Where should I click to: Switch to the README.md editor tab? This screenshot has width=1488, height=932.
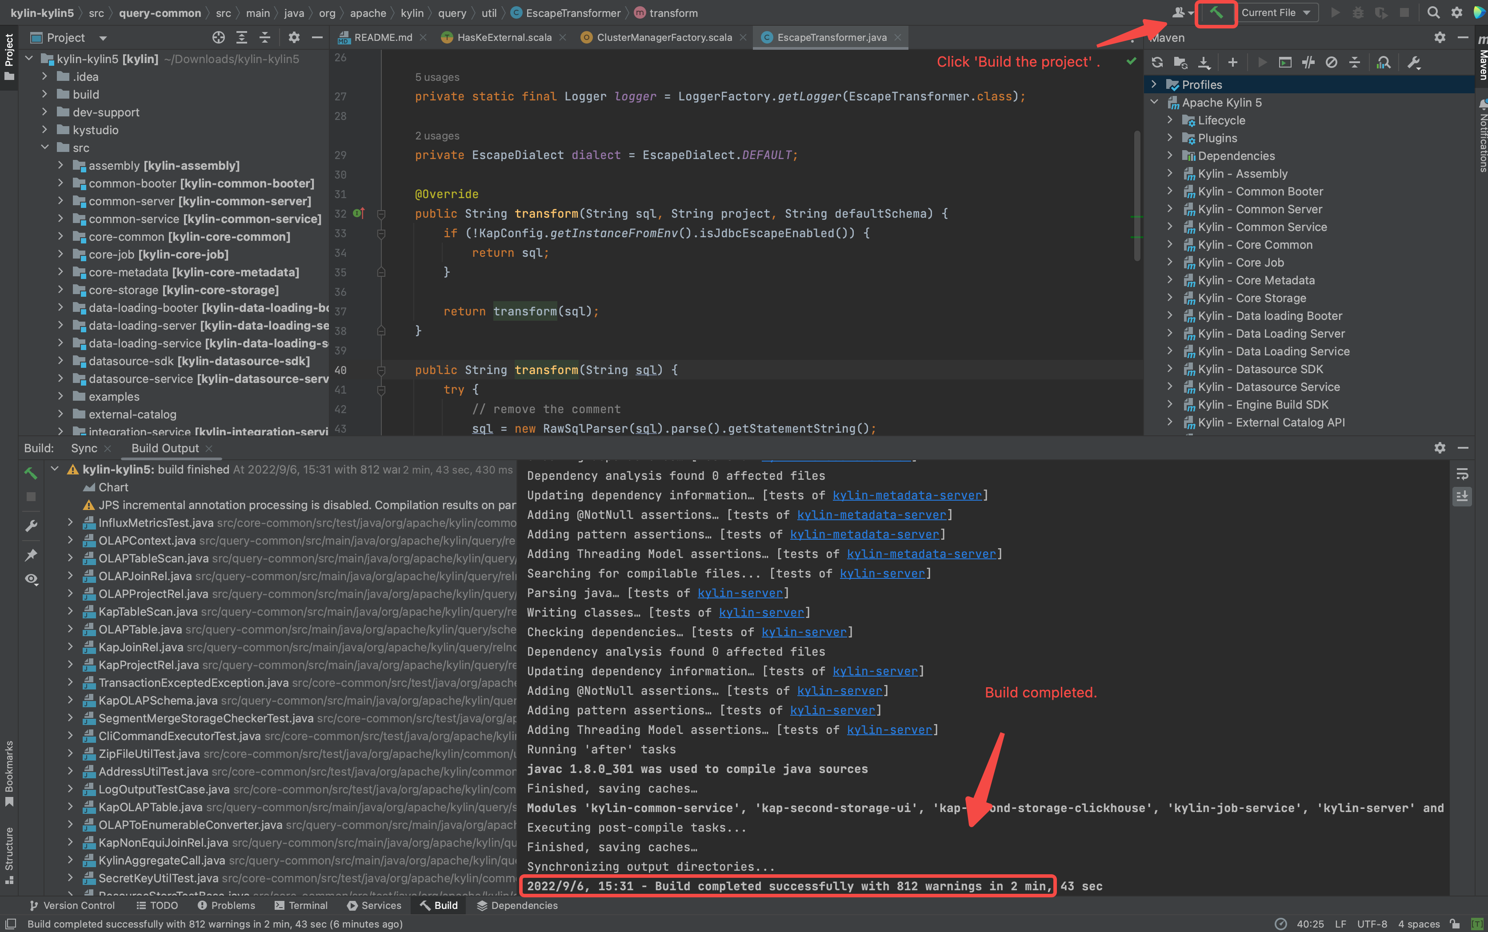point(382,38)
